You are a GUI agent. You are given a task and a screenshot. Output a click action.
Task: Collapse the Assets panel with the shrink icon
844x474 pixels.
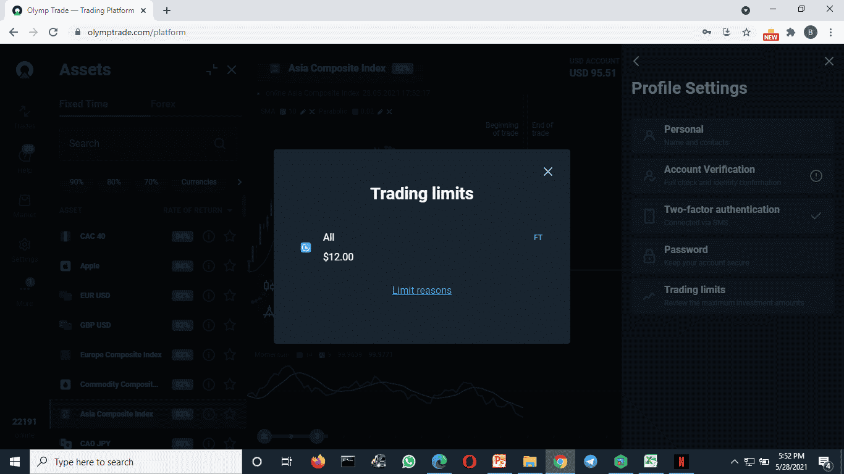(x=212, y=70)
